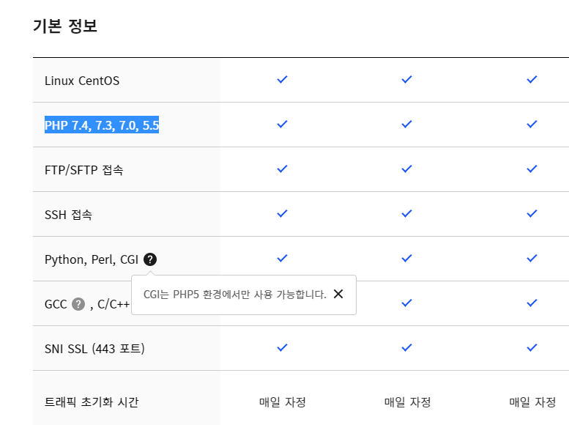569x425 pixels.
Task: Click the SSH 접속 row label
Action: click(x=68, y=215)
